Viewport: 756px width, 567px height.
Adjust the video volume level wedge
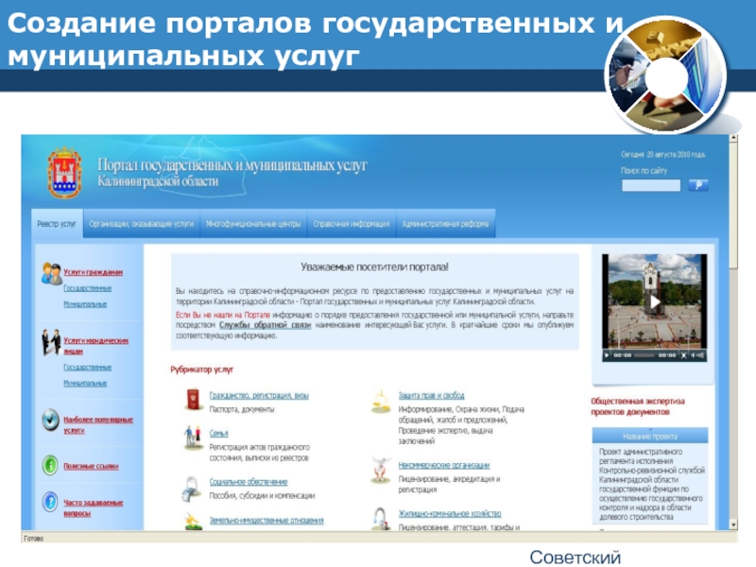pos(700,355)
